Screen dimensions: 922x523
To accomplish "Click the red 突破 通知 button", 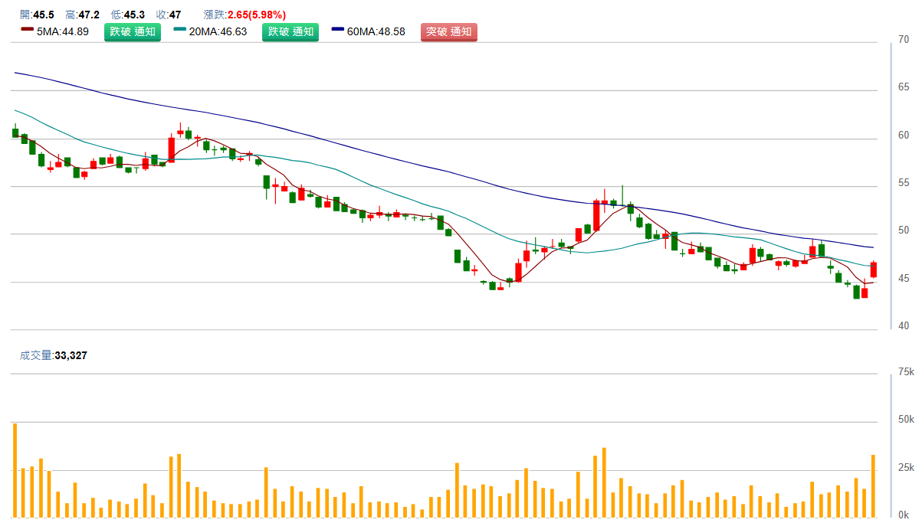I will click(448, 32).
